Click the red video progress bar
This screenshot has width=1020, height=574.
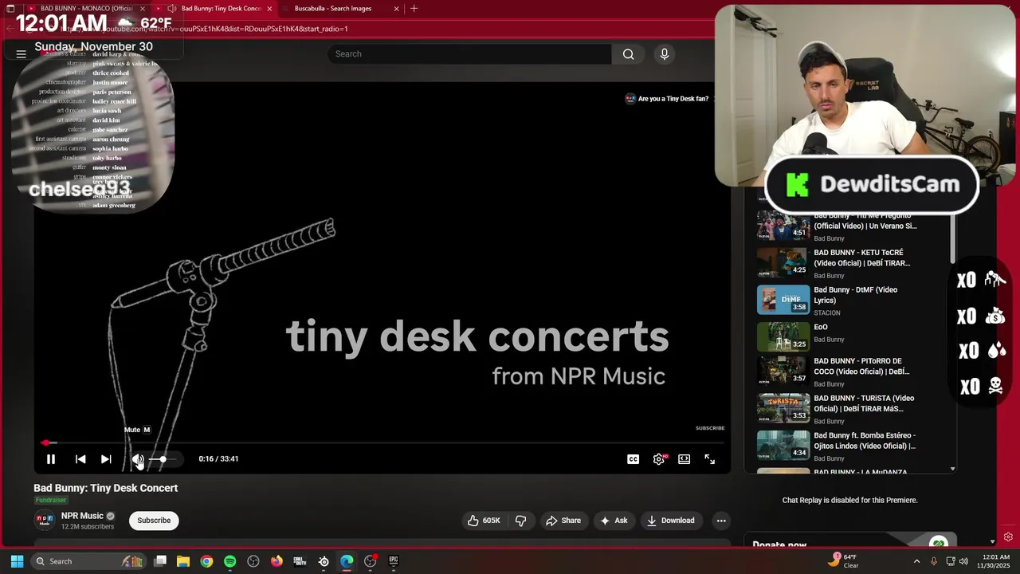(x=382, y=442)
